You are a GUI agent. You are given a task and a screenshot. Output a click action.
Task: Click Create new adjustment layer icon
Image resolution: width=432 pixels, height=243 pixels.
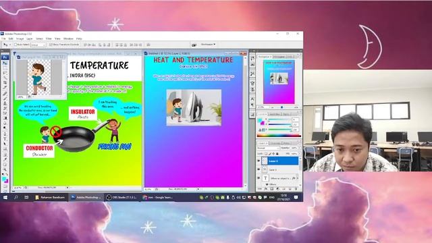(278, 189)
